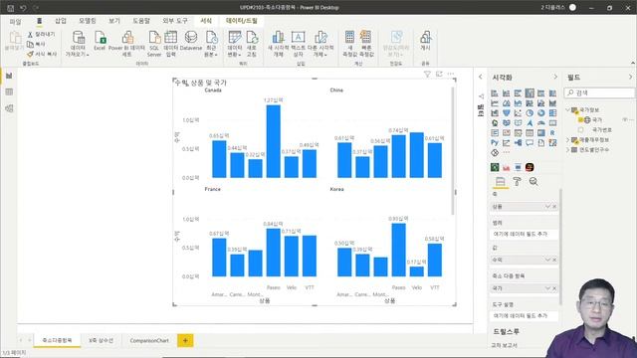Open dropdown for 국가 small multiples field
Image resolution: width=637 pixels, height=358 pixels.
coord(547,288)
